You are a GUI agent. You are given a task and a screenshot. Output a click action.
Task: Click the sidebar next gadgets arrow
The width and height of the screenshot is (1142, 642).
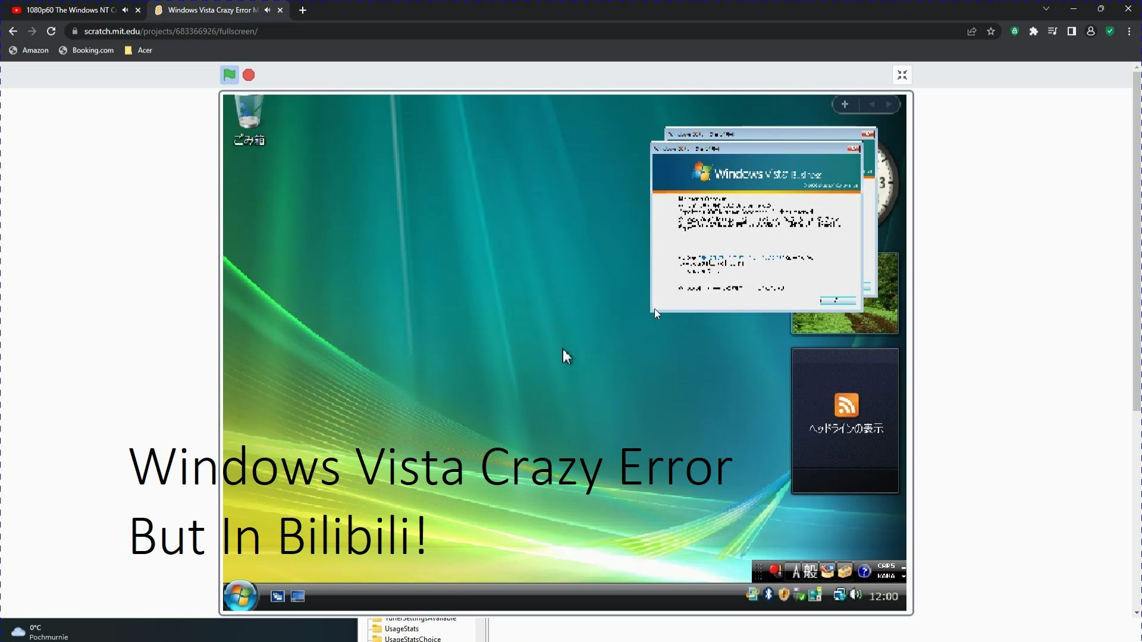pos(889,105)
